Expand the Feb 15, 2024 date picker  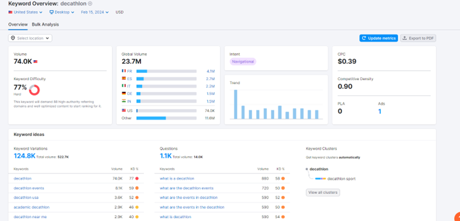pyautogui.click(x=95, y=12)
